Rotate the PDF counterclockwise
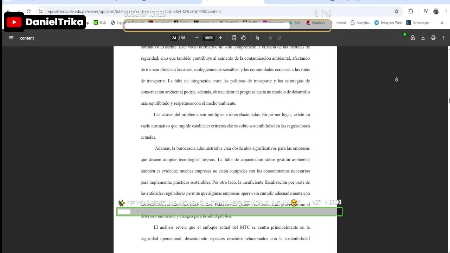 point(243,38)
